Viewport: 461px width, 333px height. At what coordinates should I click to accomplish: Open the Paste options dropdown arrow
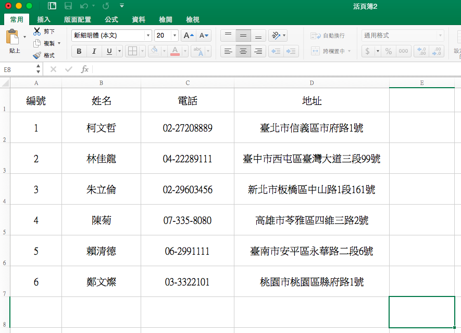(24, 37)
